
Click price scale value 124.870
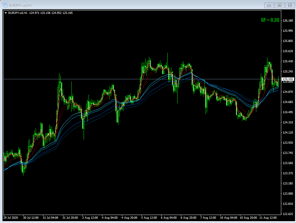click(x=288, y=92)
